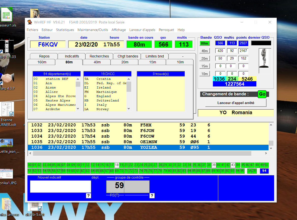This screenshot has height=220, width=297.
Task: Toggle department 43 box in grid
Action: (x=233, y=165)
